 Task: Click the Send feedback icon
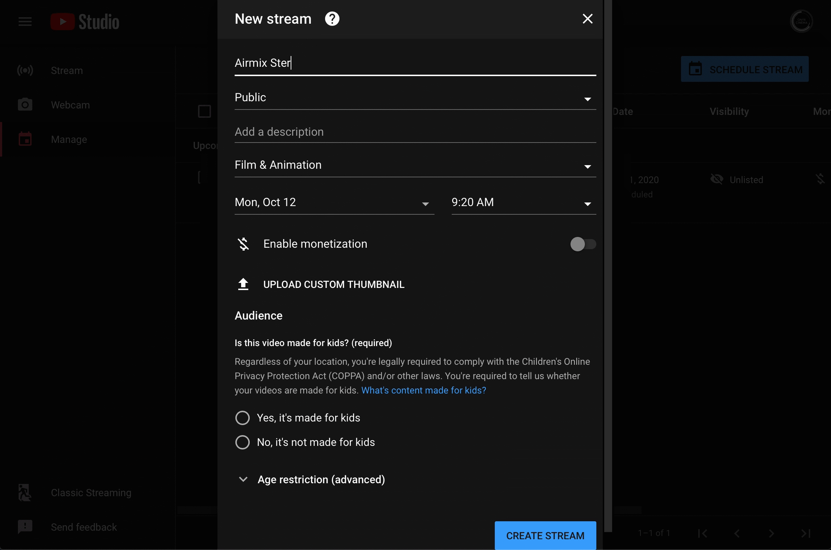(25, 527)
